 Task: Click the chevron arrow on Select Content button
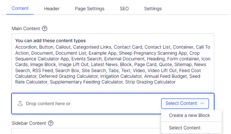click(x=202, y=103)
